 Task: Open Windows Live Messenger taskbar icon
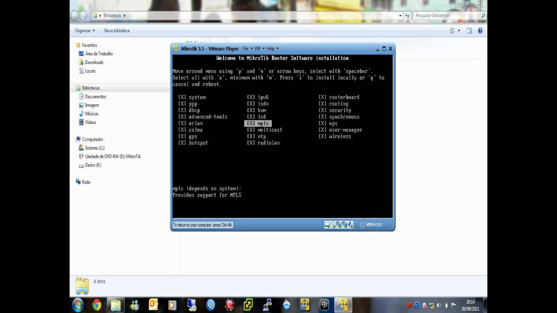point(134,305)
